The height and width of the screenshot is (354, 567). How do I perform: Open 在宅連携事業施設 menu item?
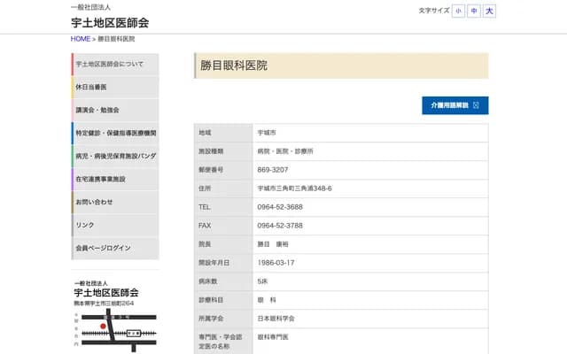(x=115, y=179)
